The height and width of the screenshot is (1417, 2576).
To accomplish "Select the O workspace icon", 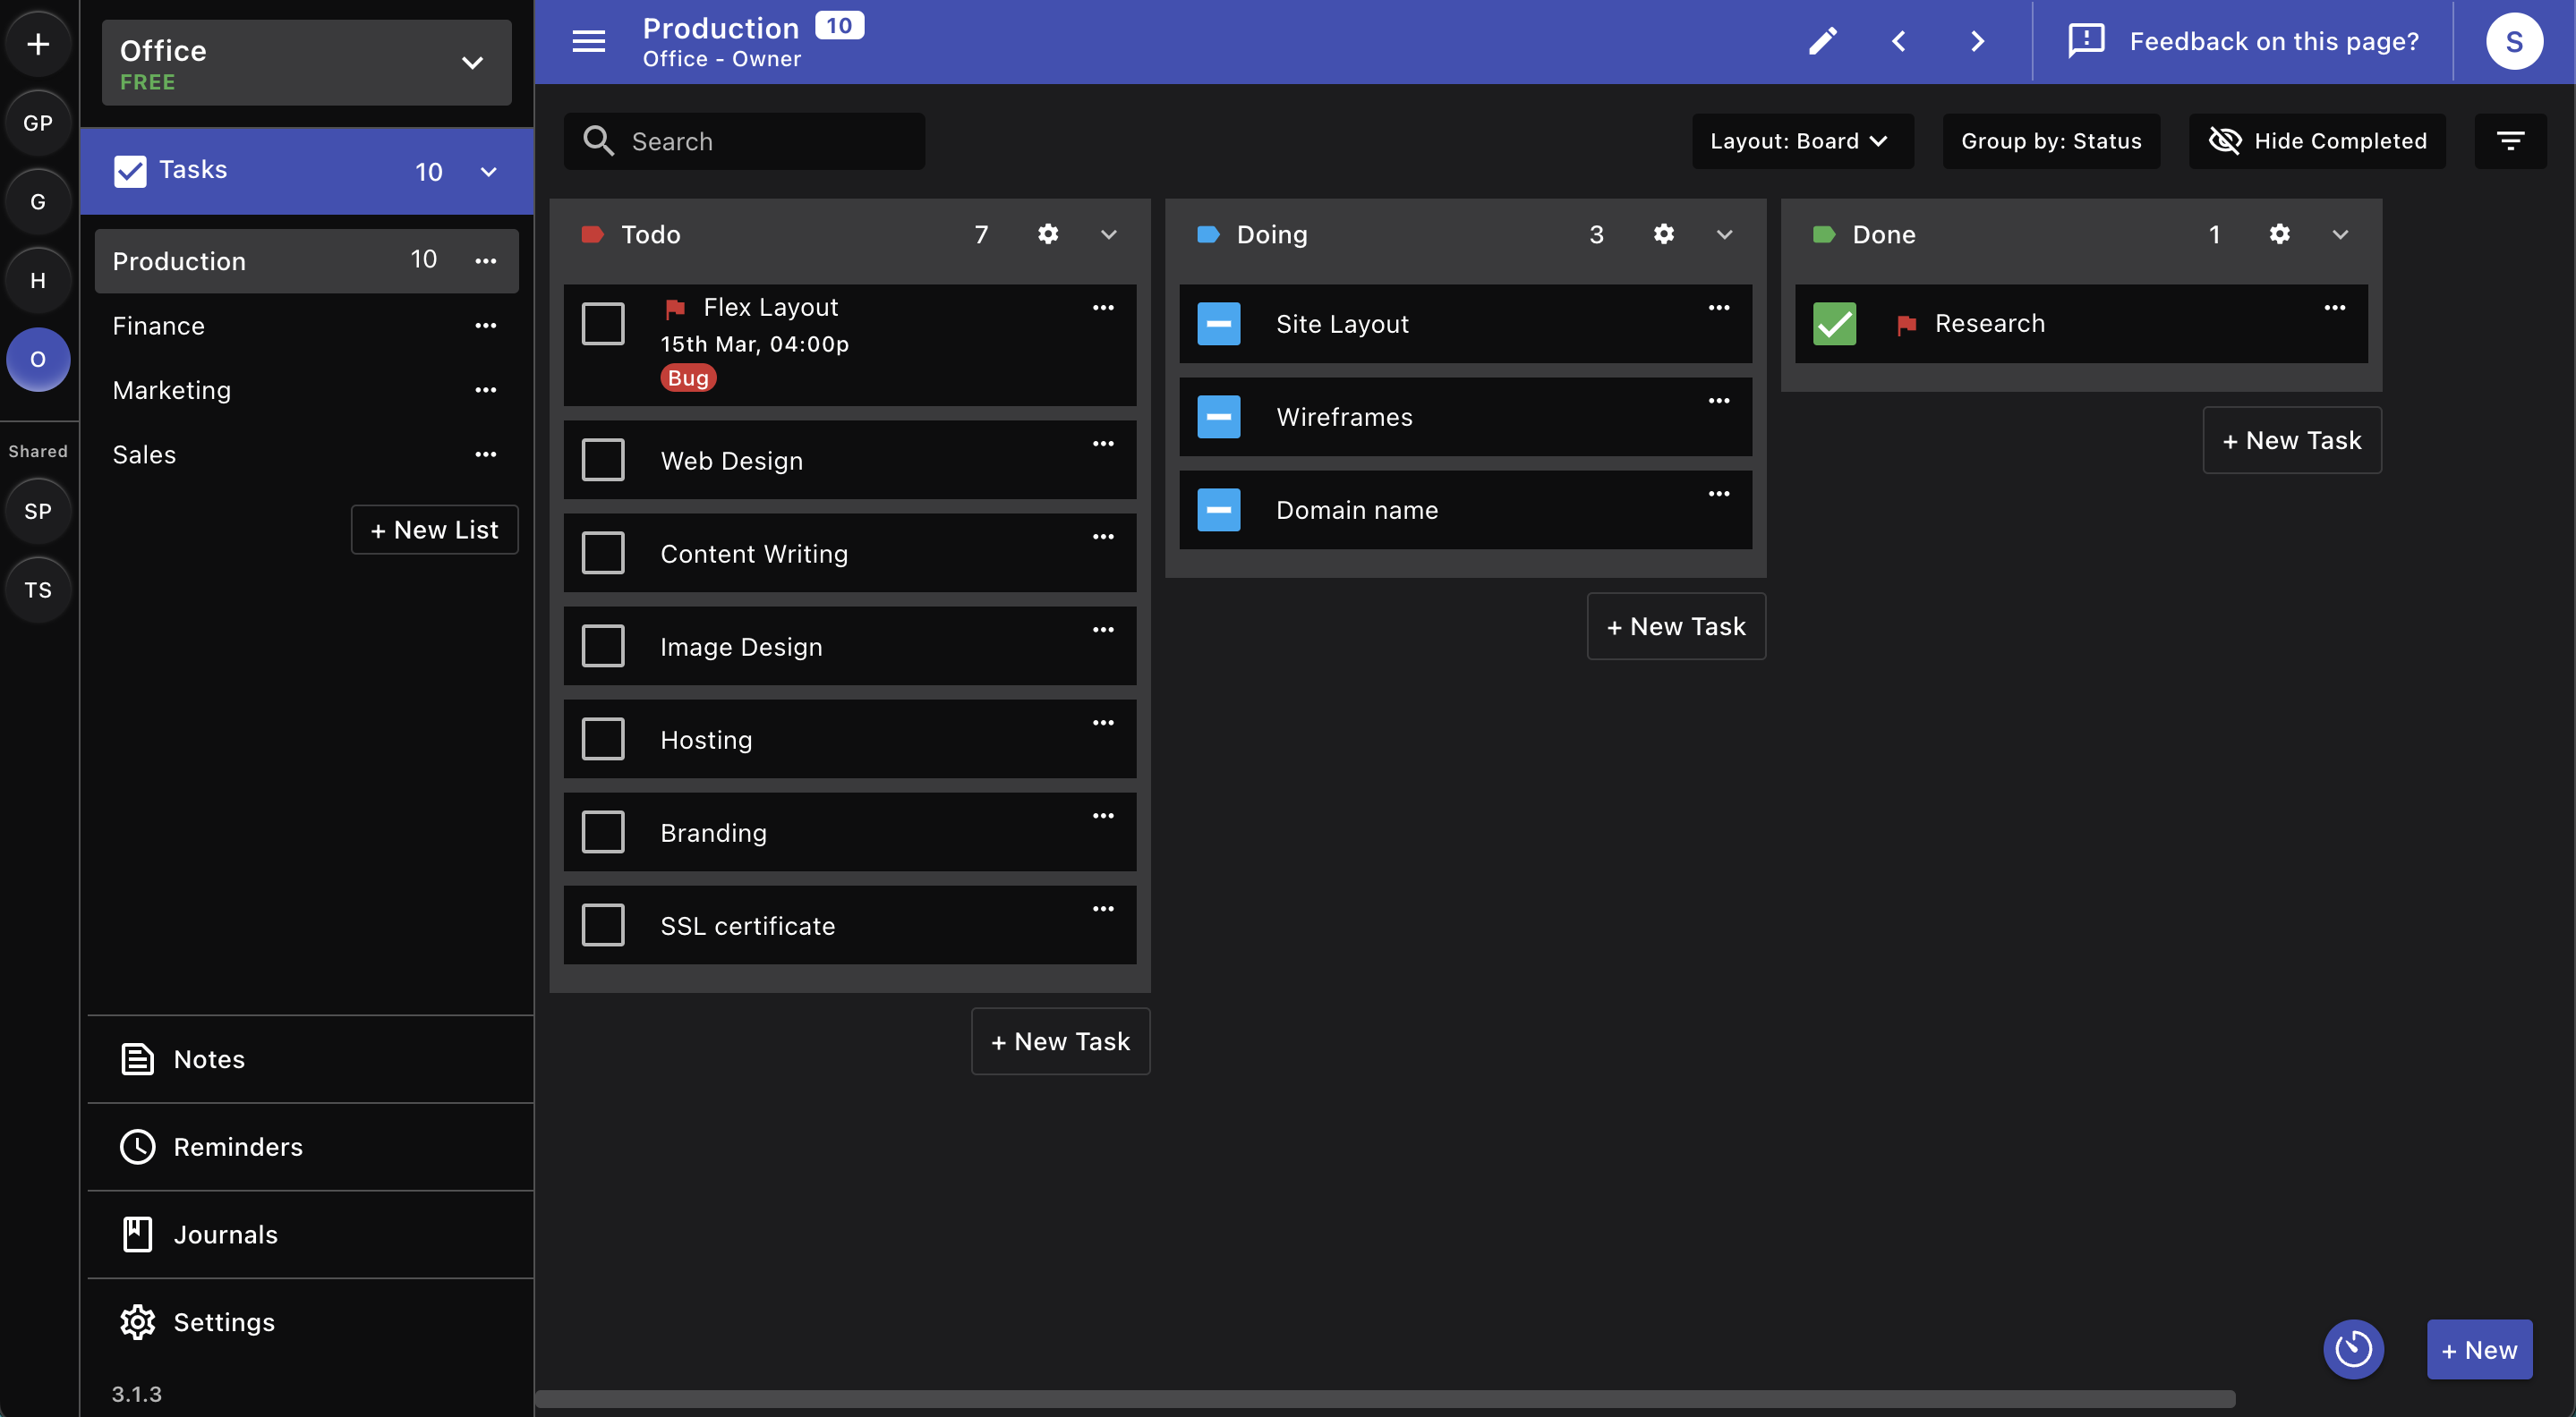I will tap(38, 360).
